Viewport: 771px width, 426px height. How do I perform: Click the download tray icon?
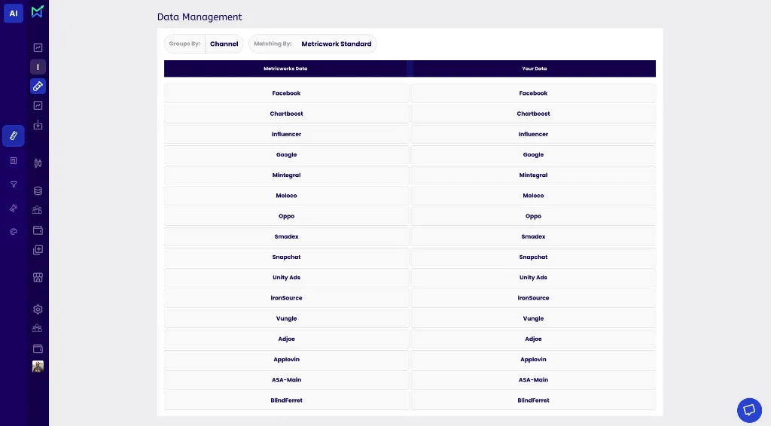pyautogui.click(x=38, y=125)
